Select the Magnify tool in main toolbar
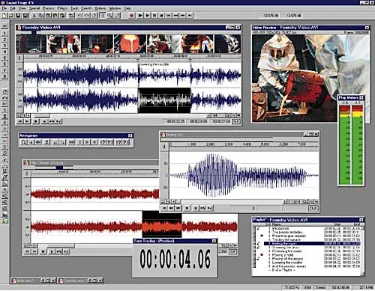Screen dimensions: 375x291 coord(109,16)
